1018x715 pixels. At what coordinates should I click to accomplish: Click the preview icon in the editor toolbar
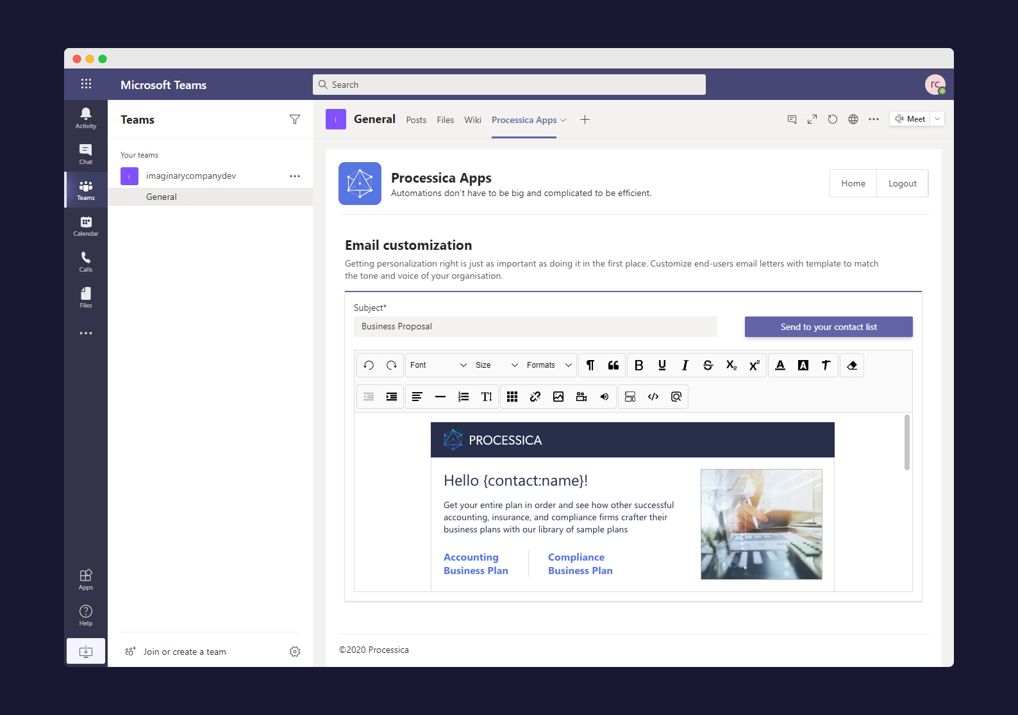click(x=676, y=397)
